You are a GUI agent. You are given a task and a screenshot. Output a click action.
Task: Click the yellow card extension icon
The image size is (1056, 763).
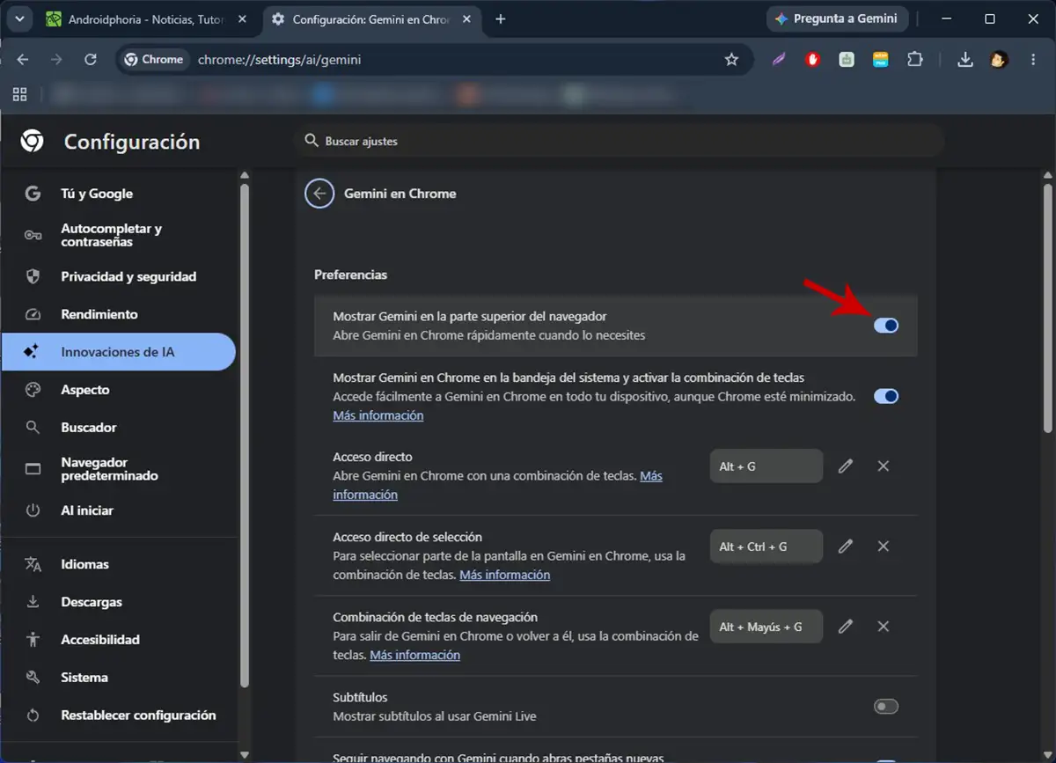click(880, 60)
